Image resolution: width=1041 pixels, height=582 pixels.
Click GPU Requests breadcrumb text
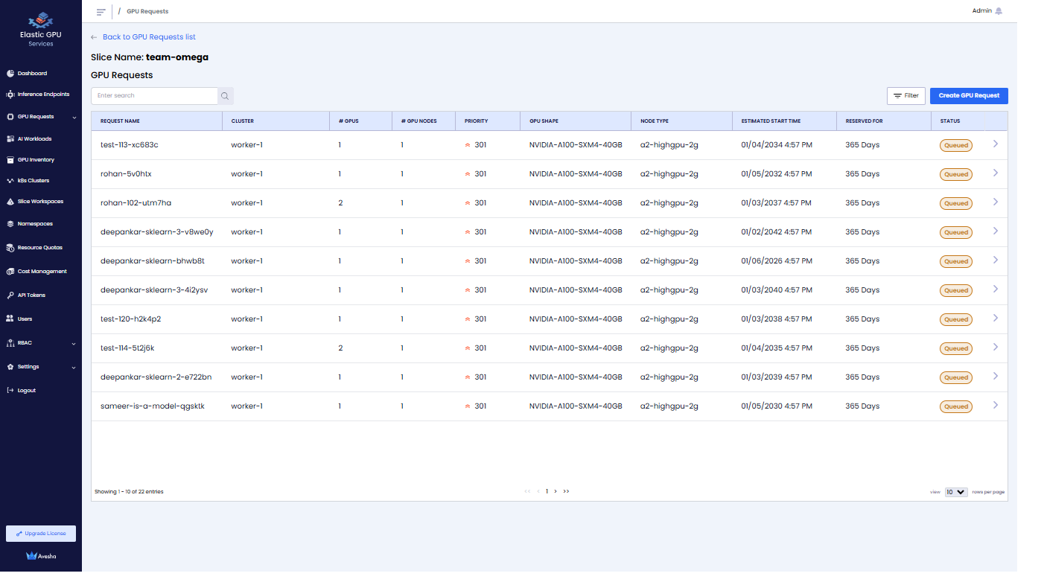147,12
